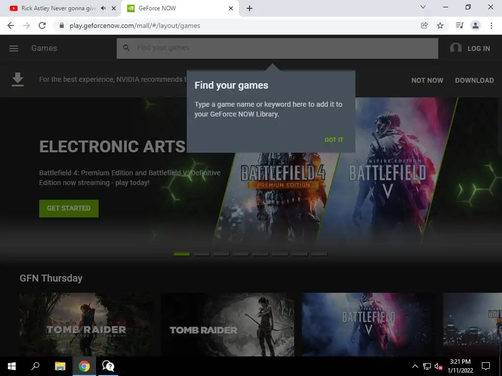502x376 pixels.
Task: Click the address bar URL
Action: [135, 25]
